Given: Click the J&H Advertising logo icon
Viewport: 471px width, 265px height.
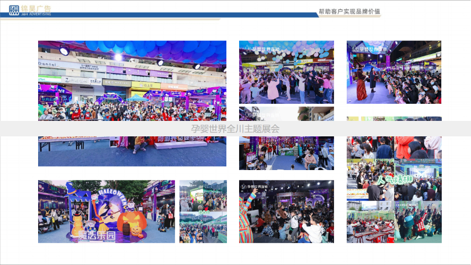Looking at the screenshot, I should pyautogui.click(x=14, y=9).
